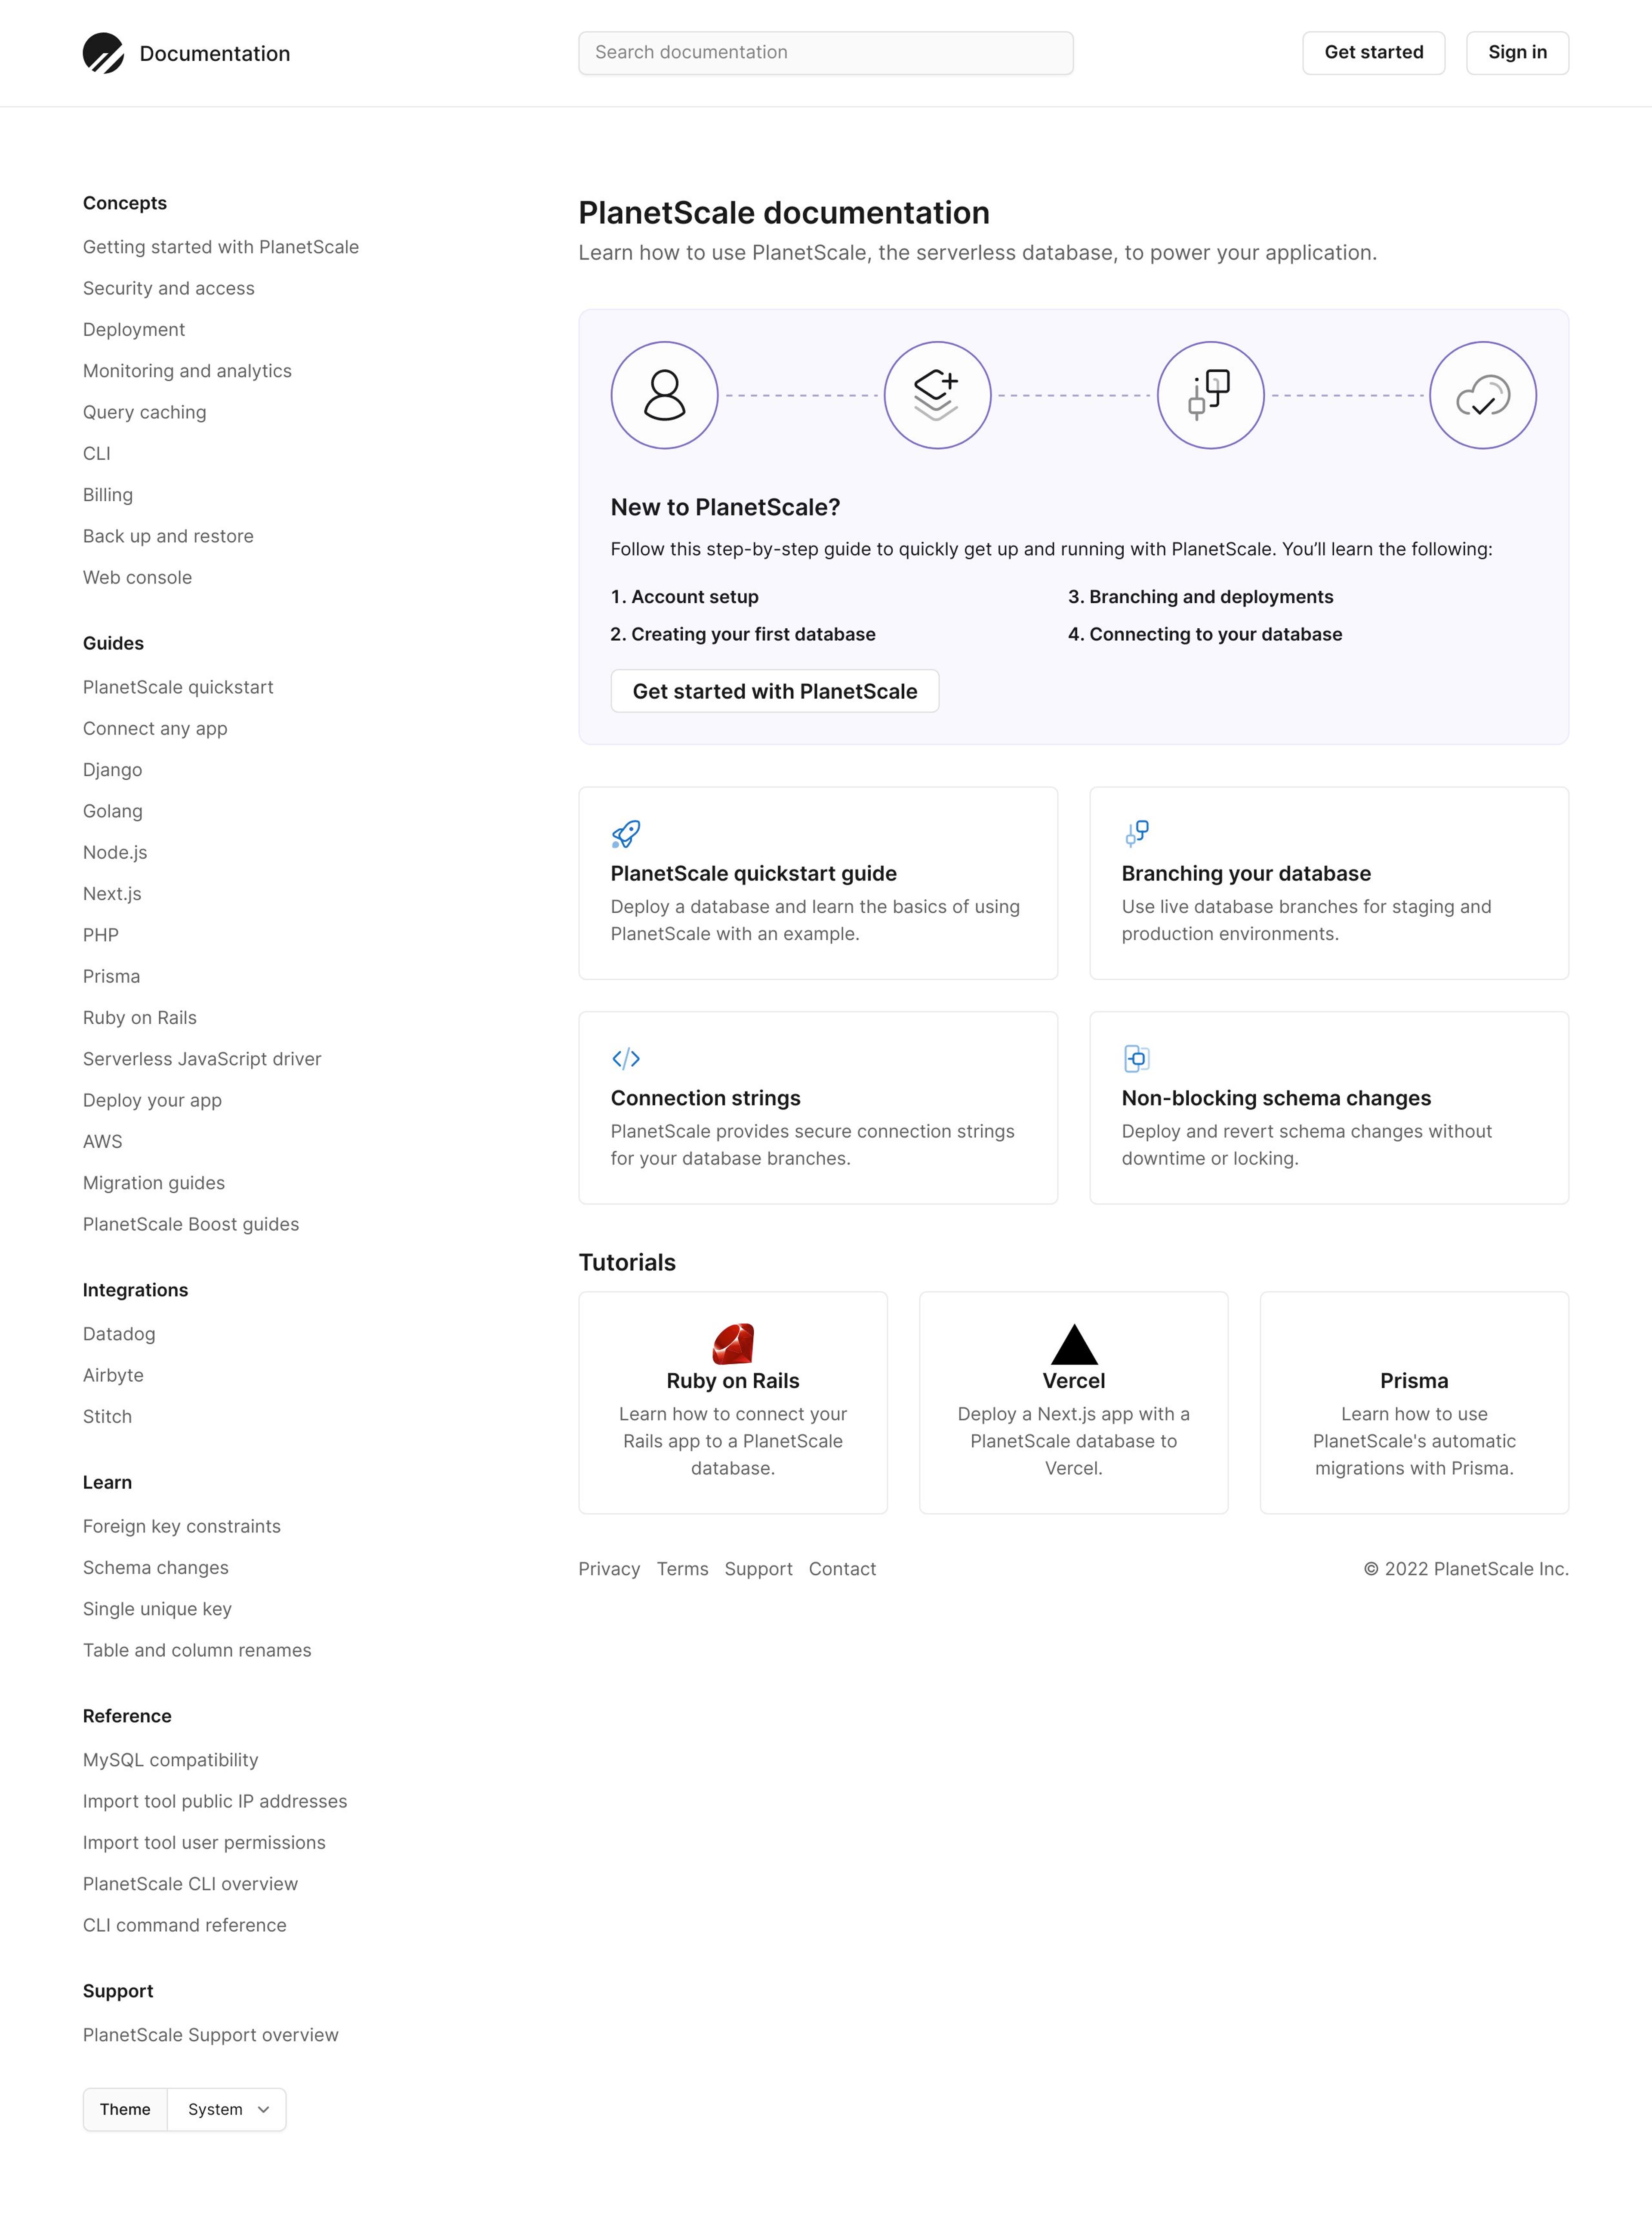Click Get started with PlanetScale button

point(775,691)
